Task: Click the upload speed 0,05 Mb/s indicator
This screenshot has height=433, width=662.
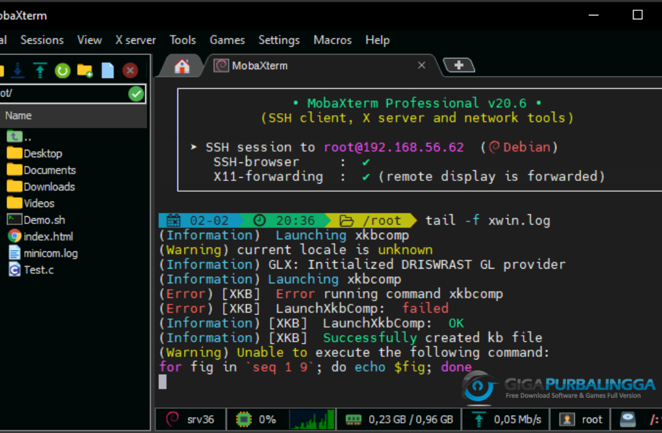Action: (507, 419)
